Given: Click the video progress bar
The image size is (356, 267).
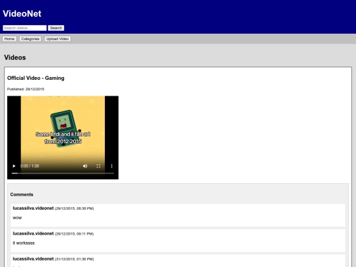Looking at the screenshot, I should 63,173.
